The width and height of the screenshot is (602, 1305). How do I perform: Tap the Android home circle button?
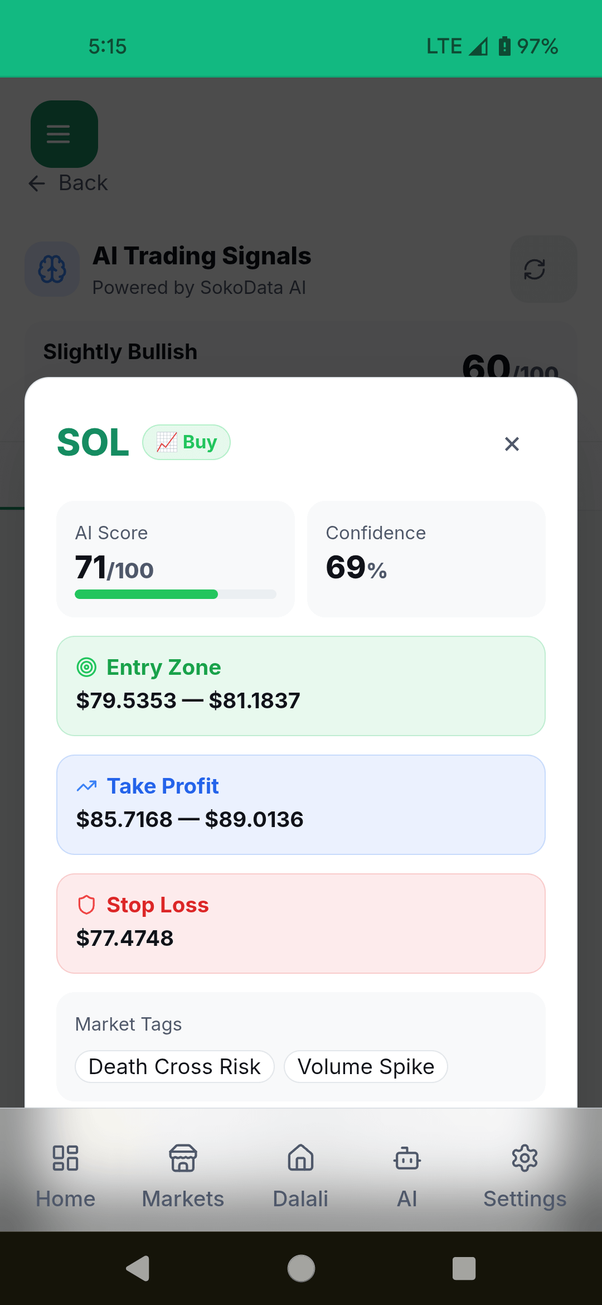tap(301, 1269)
